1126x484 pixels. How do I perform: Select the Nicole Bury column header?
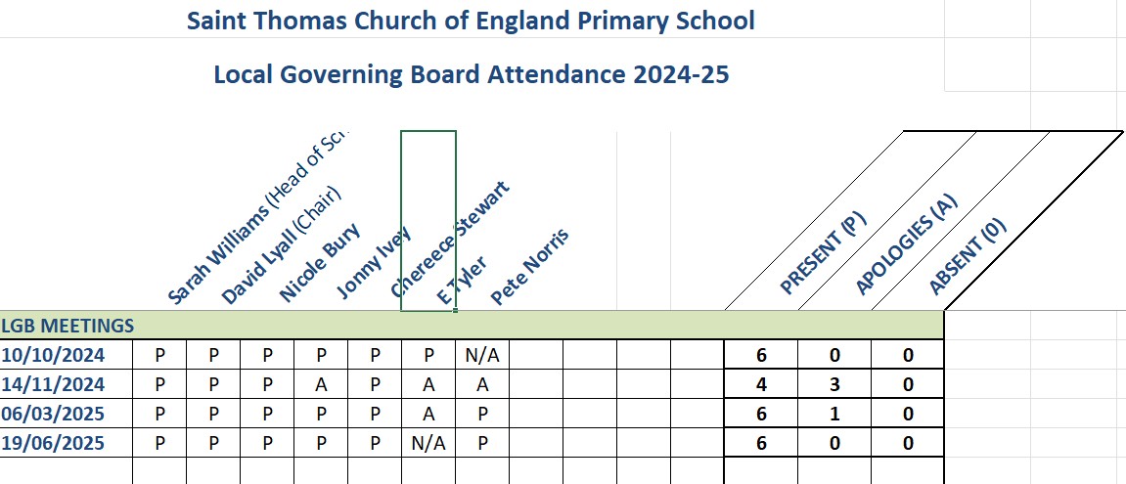coord(320,265)
